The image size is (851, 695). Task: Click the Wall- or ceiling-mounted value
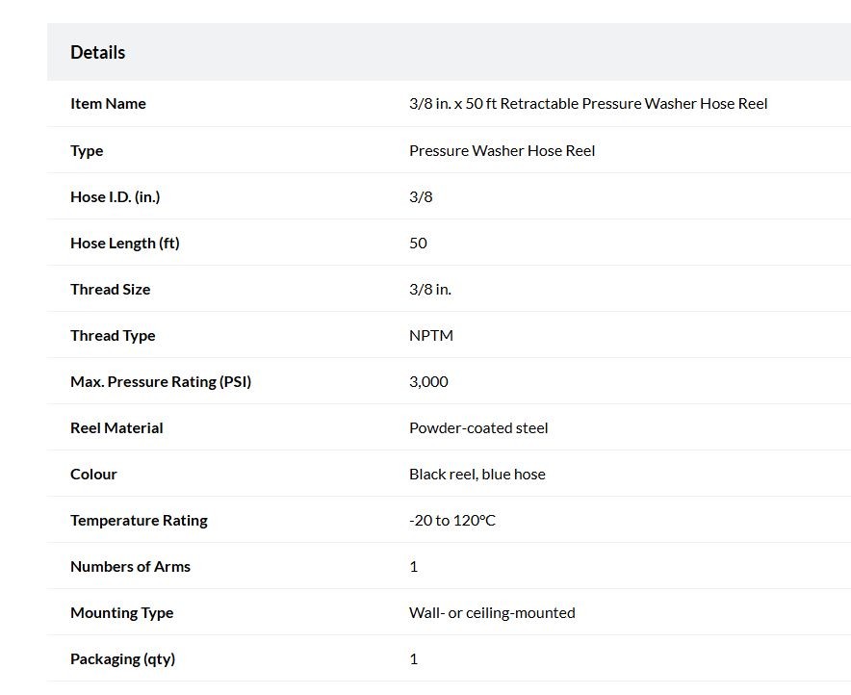click(x=492, y=613)
